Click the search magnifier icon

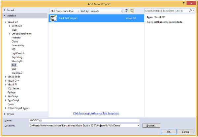pyautogui.click(x=191, y=11)
